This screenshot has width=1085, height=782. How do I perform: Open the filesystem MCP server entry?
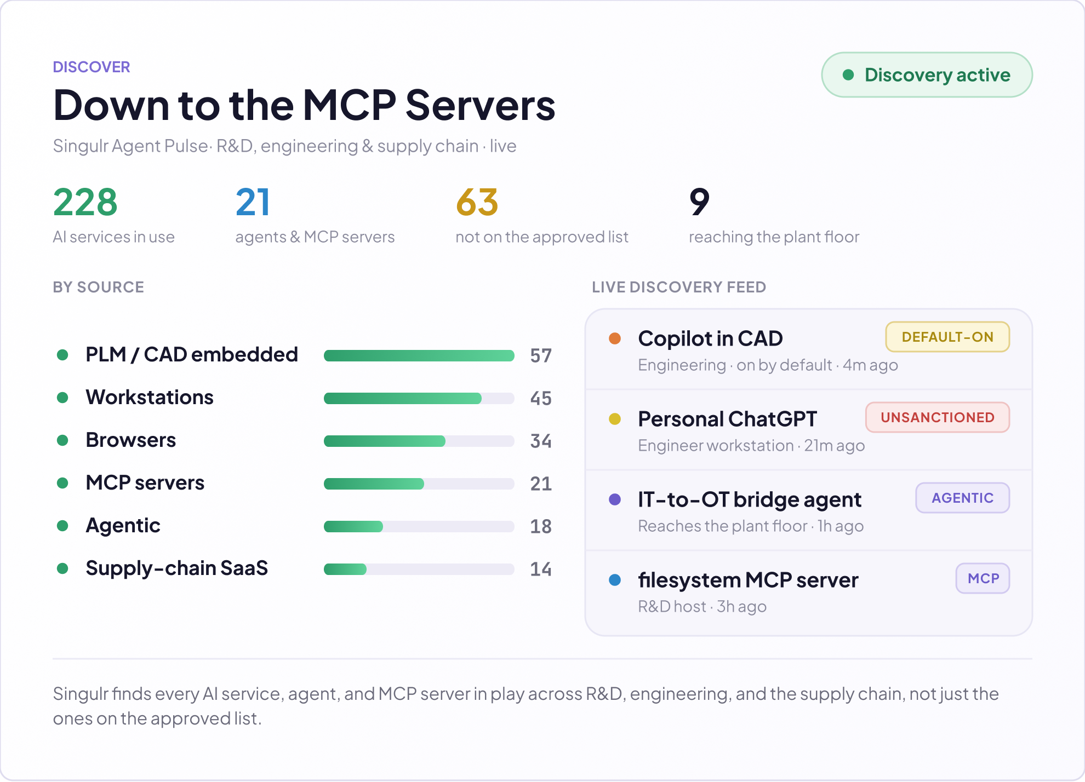point(809,593)
